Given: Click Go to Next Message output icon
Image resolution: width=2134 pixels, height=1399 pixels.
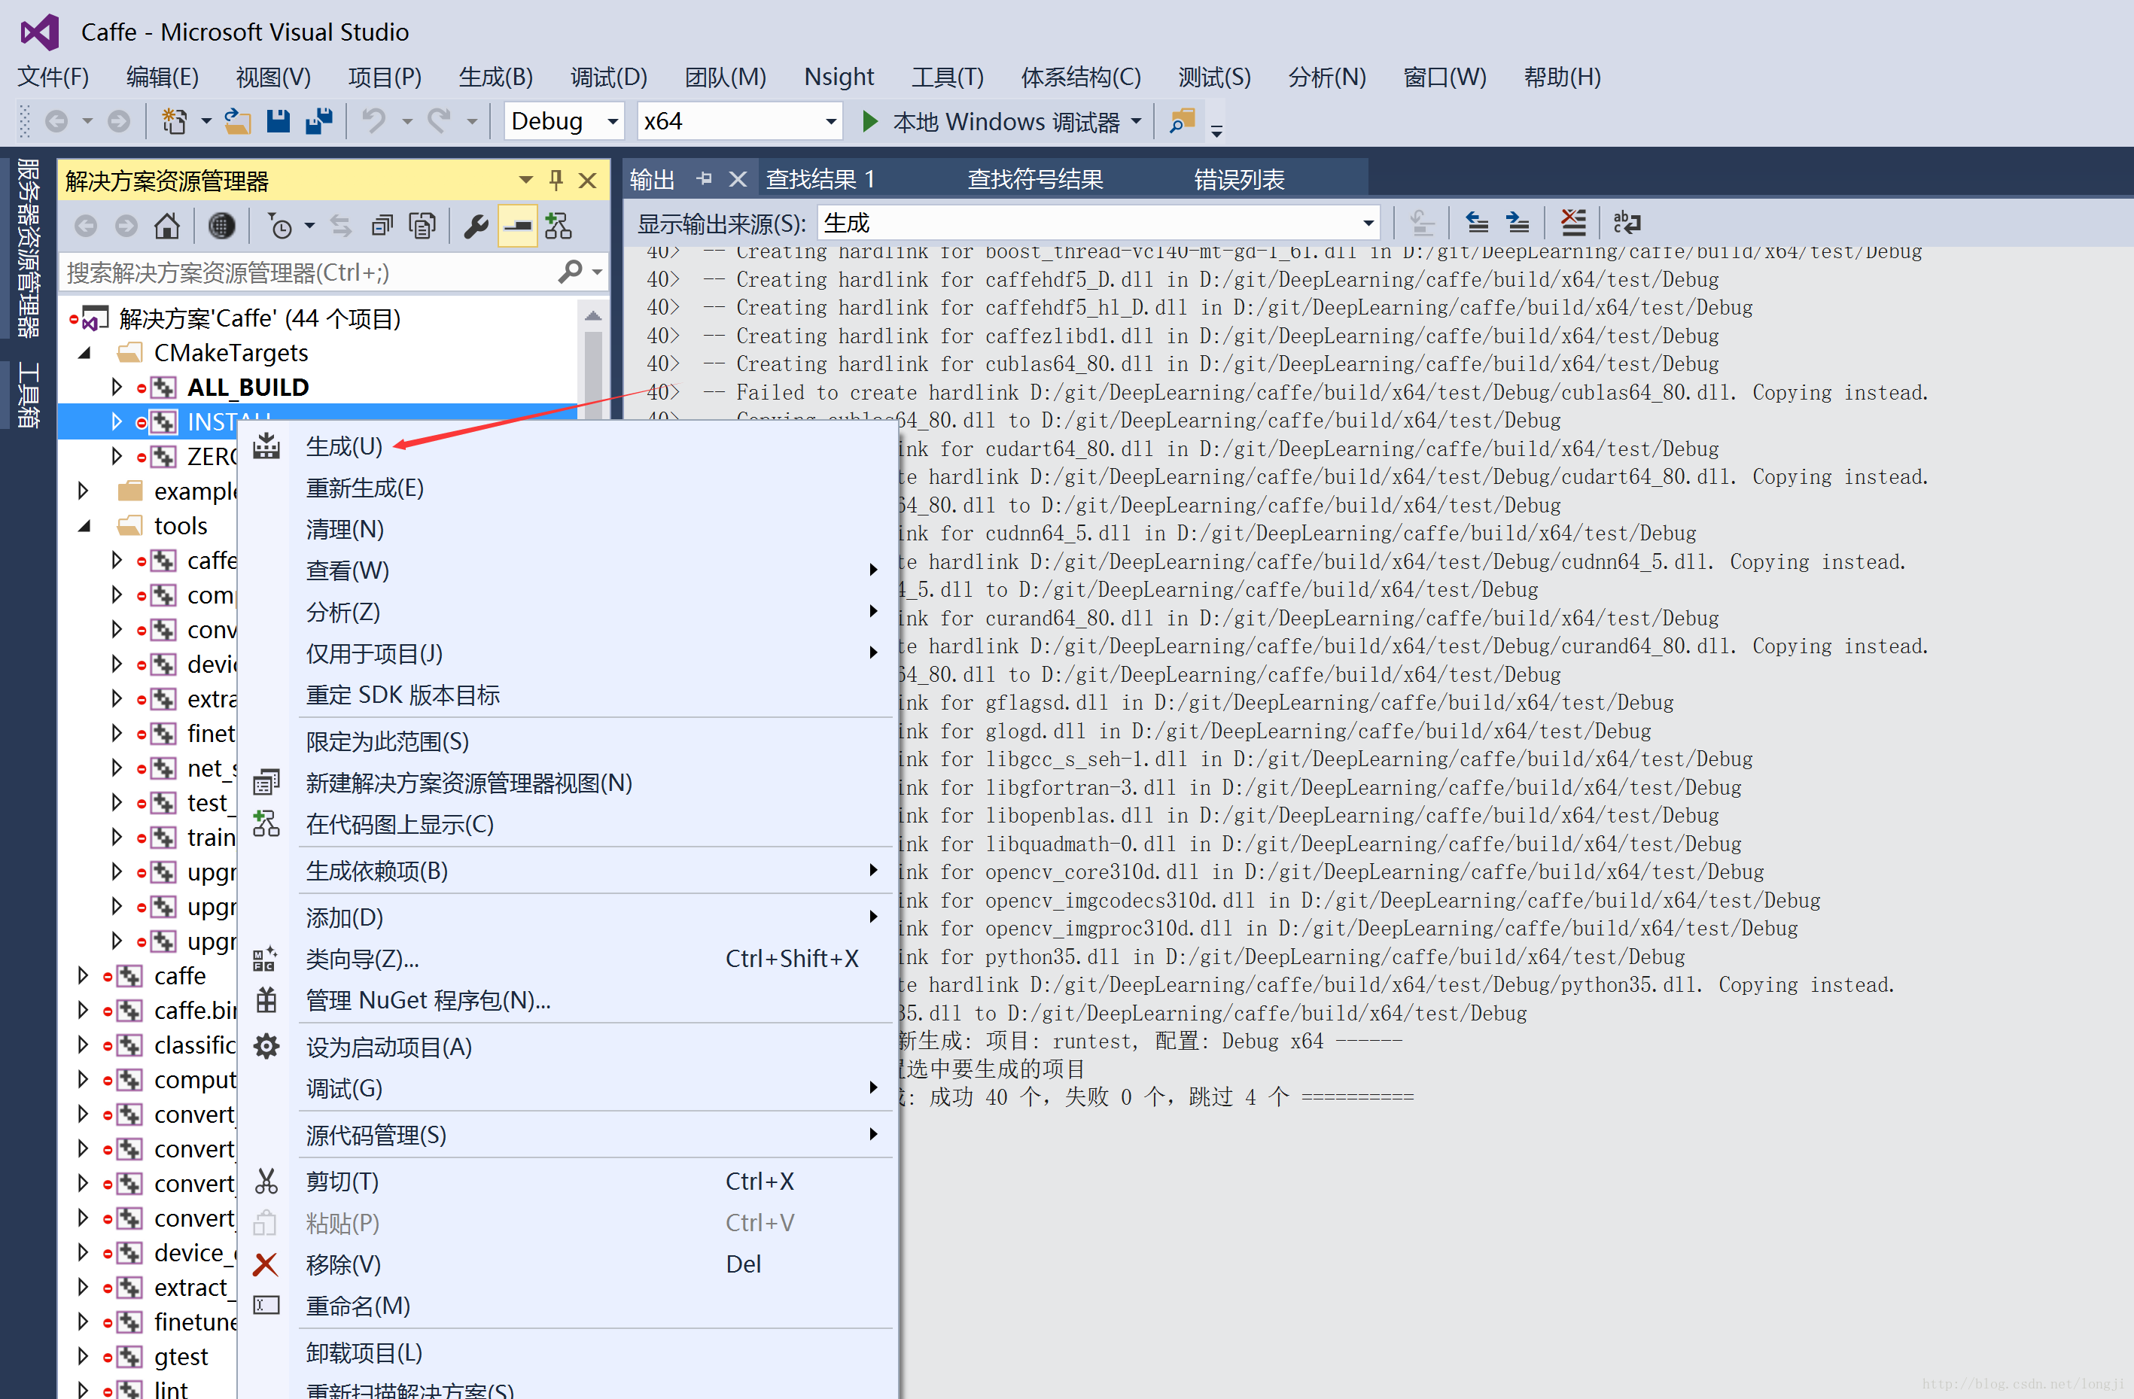Looking at the screenshot, I should (1518, 222).
